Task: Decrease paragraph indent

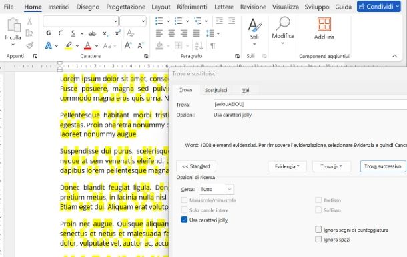Action: point(220,21)
